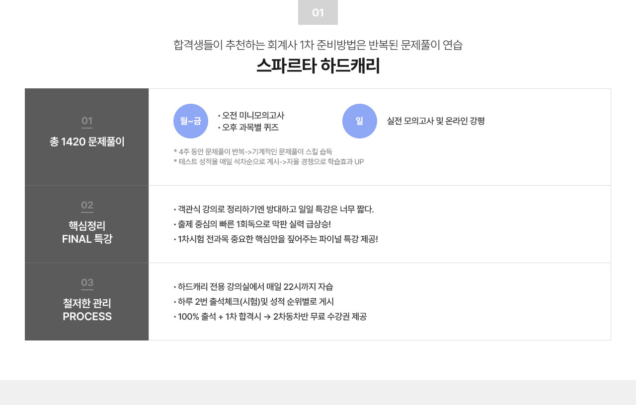Click the heading 스파르타 하드캐리
This screenshot has height=405, width=636.
pyautogui.click(x=318, y=66)
